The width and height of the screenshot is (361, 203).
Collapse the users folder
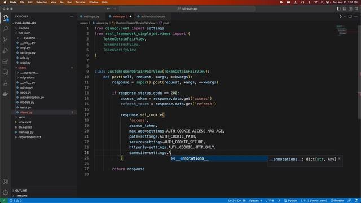coord(22,68)
